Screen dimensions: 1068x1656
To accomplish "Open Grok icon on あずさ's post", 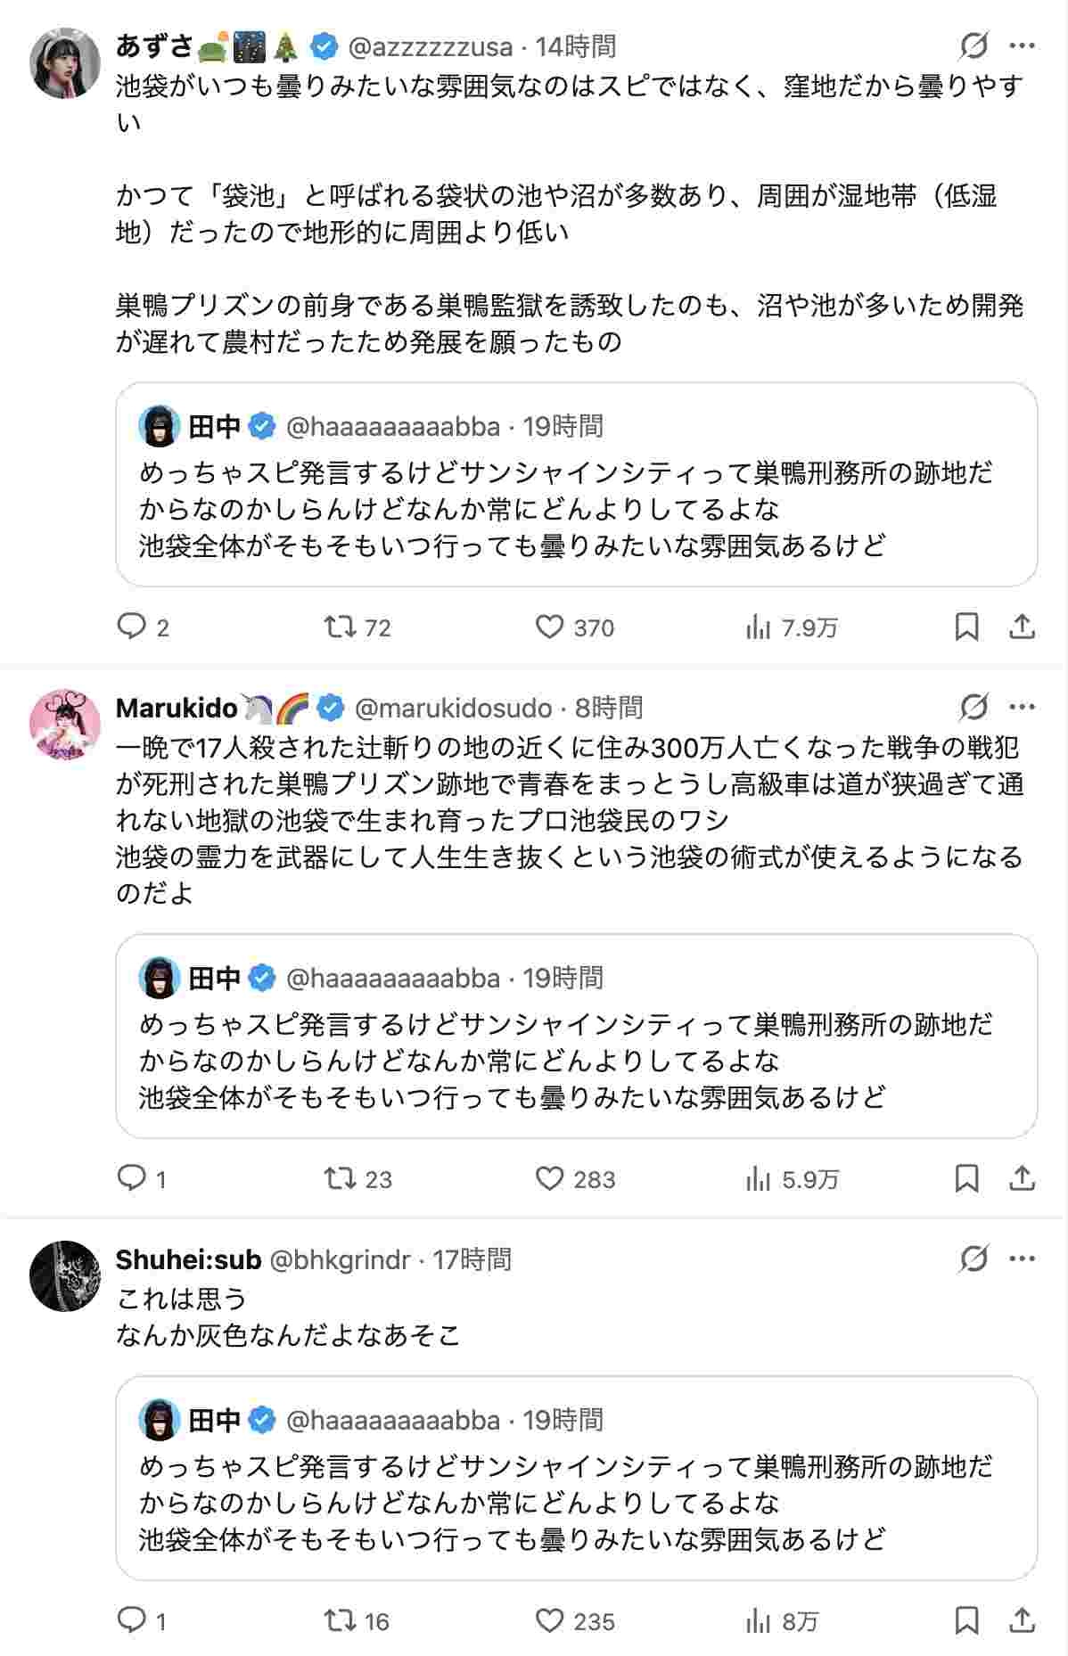I will [x=974, y=46].
